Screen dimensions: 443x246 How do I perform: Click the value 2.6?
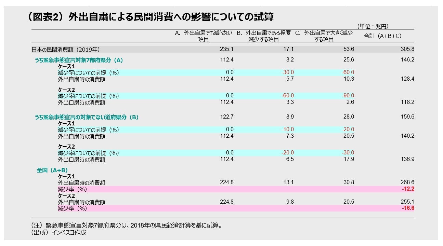pos(350,102)
